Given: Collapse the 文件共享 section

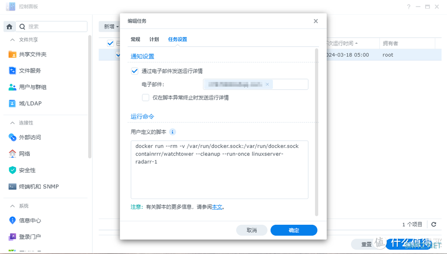Looking at the screenshot, I should (x=12, y=40).
